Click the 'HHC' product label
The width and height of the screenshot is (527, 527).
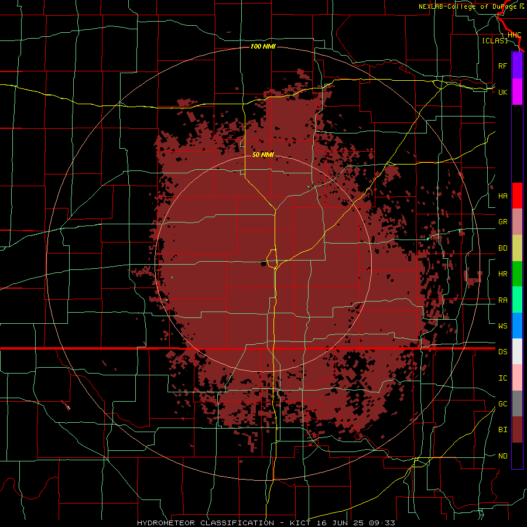click(514, 35)
